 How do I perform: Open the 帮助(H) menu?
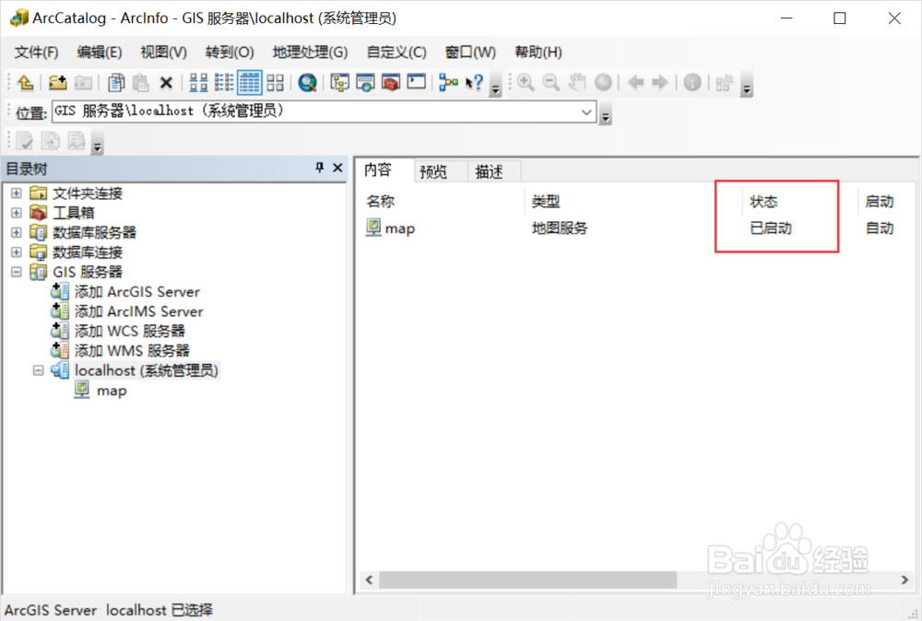538,53
